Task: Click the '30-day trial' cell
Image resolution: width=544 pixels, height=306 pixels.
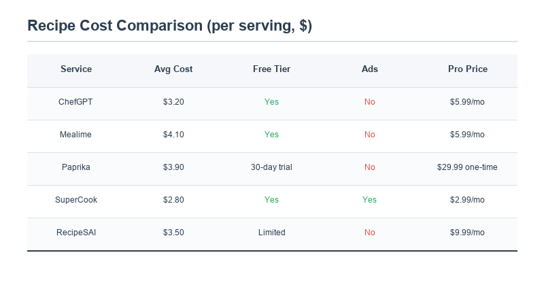Action: 271,167
